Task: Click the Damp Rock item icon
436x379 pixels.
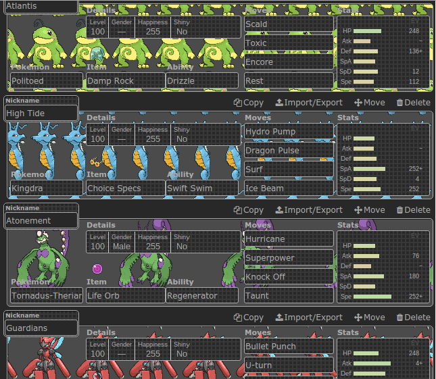Action: pyautogui.click(x=97, y=53)
